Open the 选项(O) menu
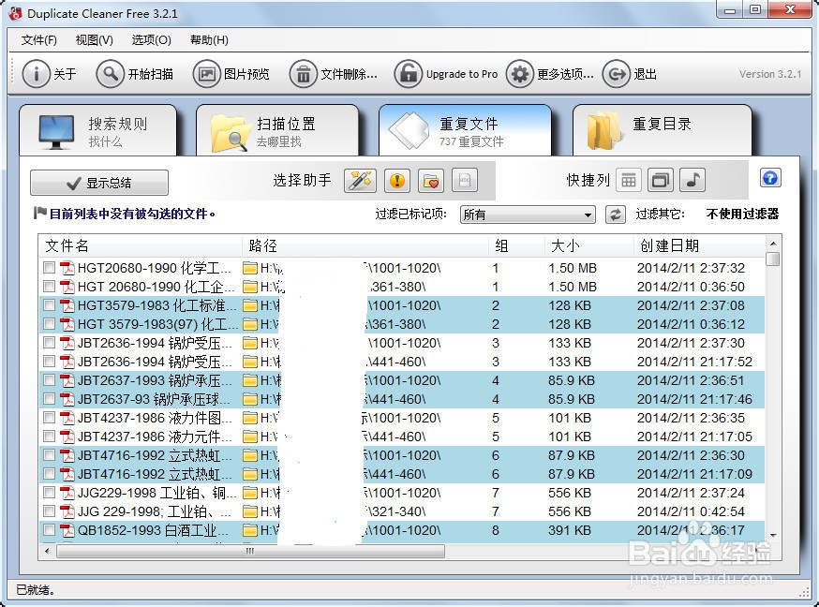 pos(151,40)
